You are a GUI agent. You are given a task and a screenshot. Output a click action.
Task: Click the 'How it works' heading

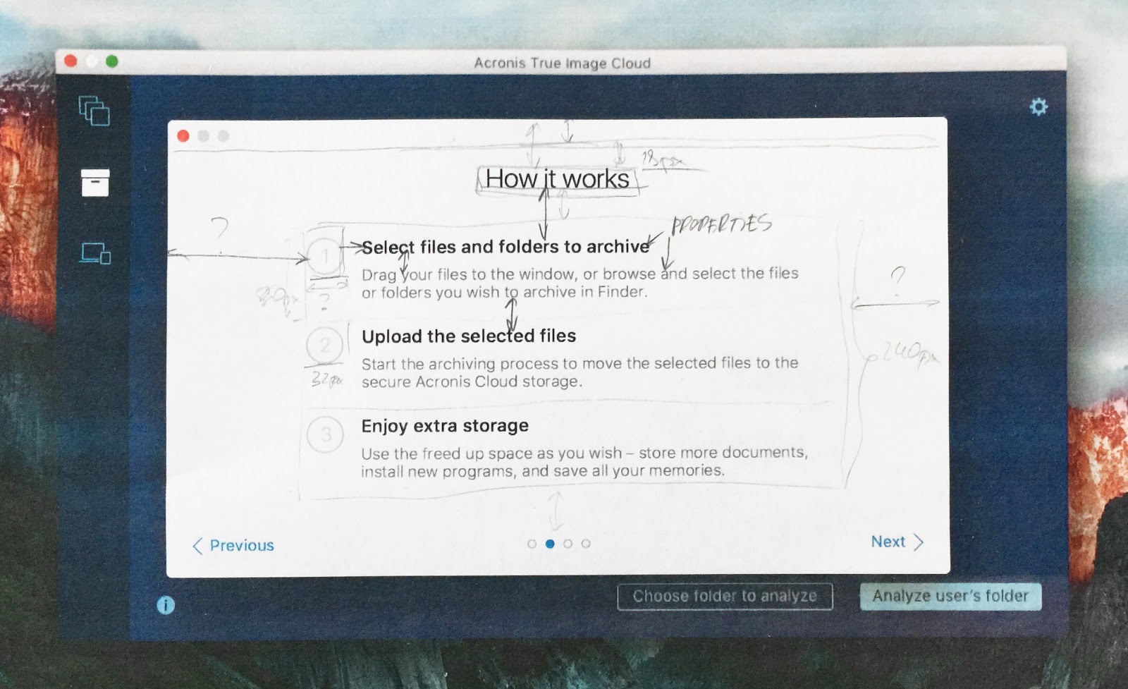click(x=557, y=179)
